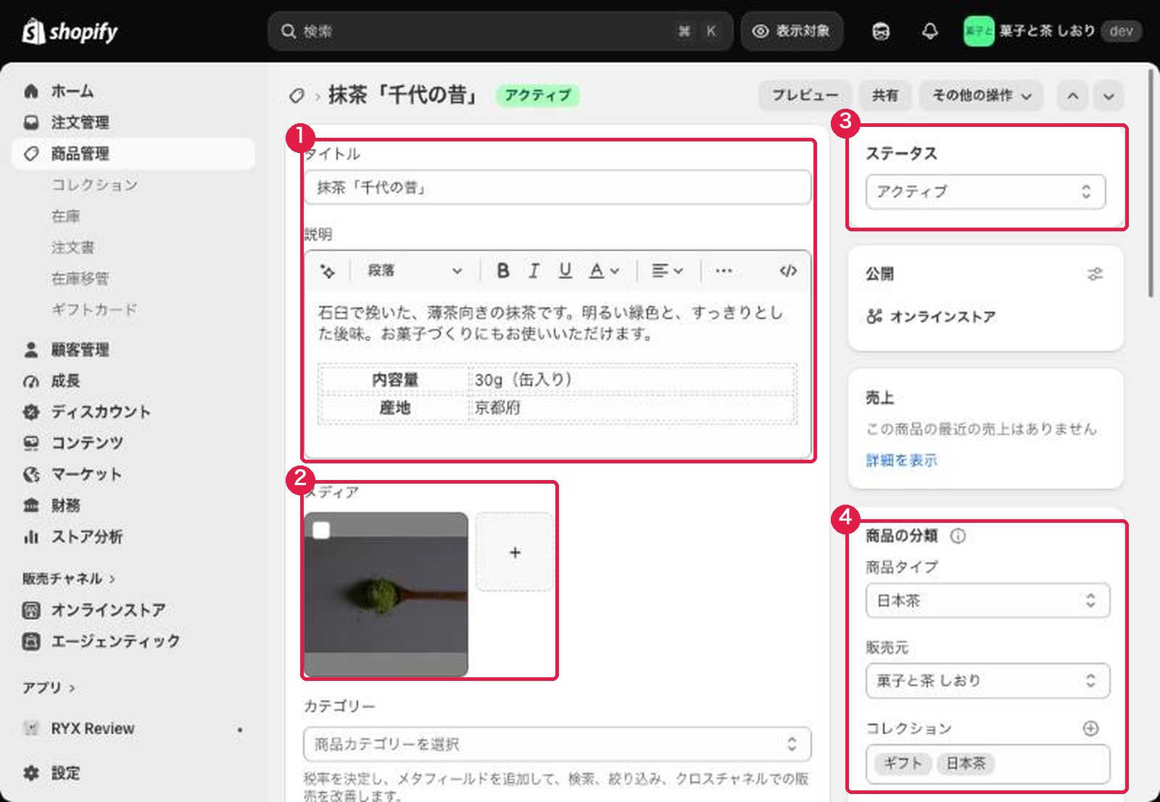1160x802 pixels.
Task: Open product type dropdown 日本茶
Action: [x=987, y=600]
